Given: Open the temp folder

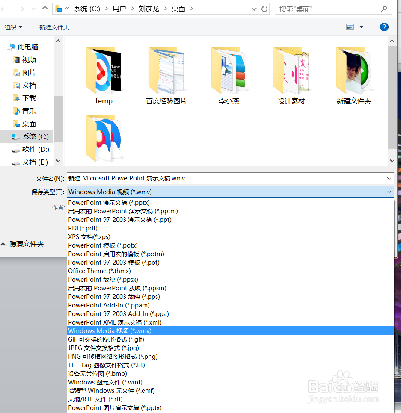Looking at the screenshot, I should point(104,76).
